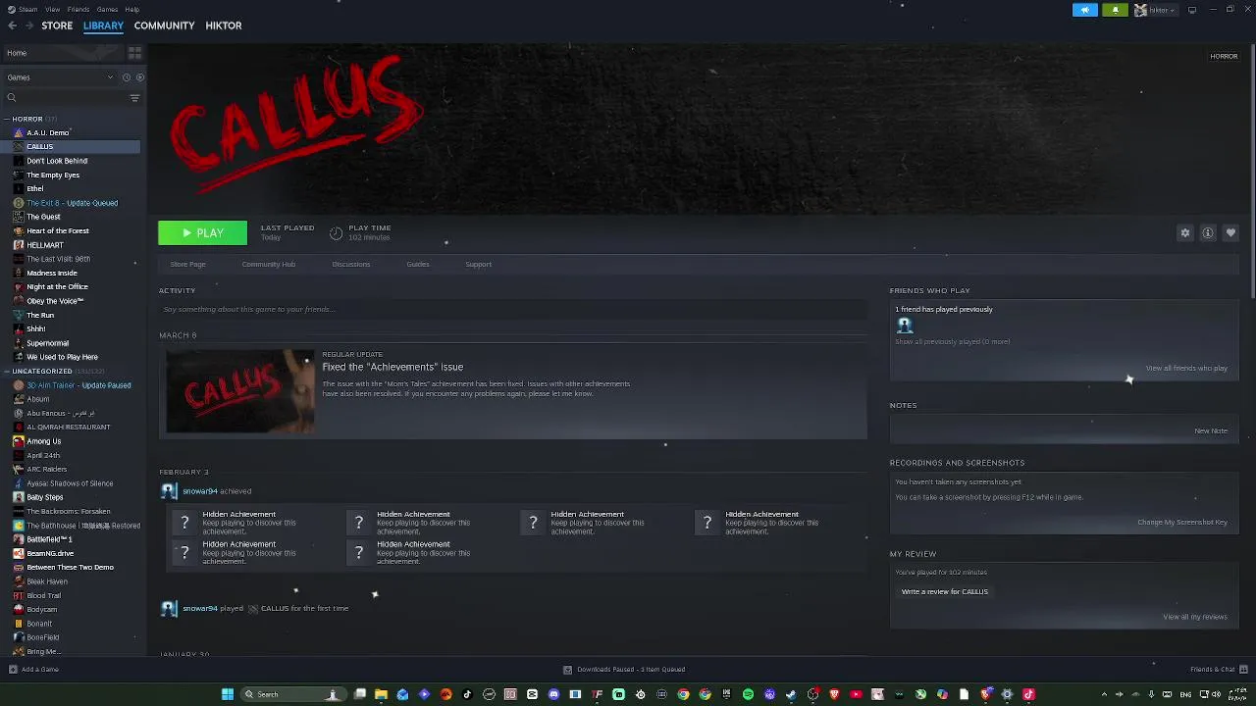This screenshot has height=706, width=1256.
Task: Select The Empty Eyes in library list
Action: pyautogui.click(x=53, y=176)
